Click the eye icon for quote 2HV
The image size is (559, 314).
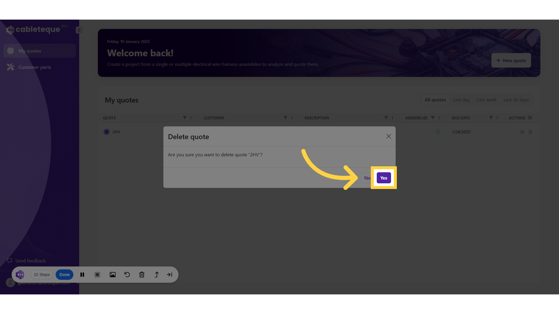click(522, 132)
